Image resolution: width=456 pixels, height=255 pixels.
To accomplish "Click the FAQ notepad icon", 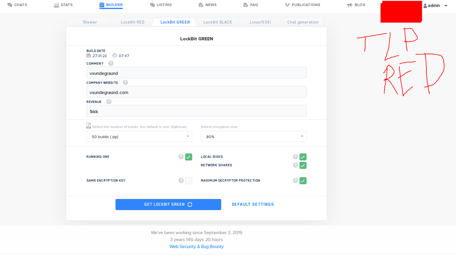I will click(246, 5).
